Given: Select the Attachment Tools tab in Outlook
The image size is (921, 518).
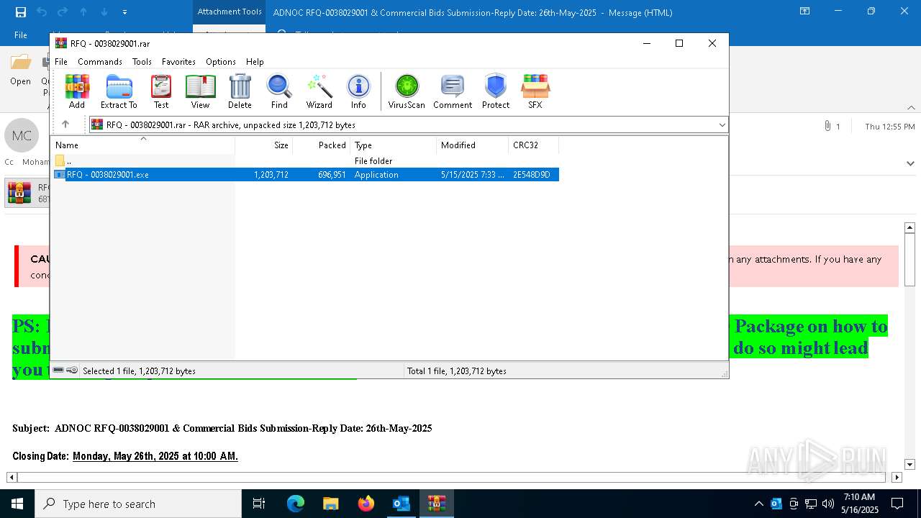Looking at the screenshot, I should (230, 12).
